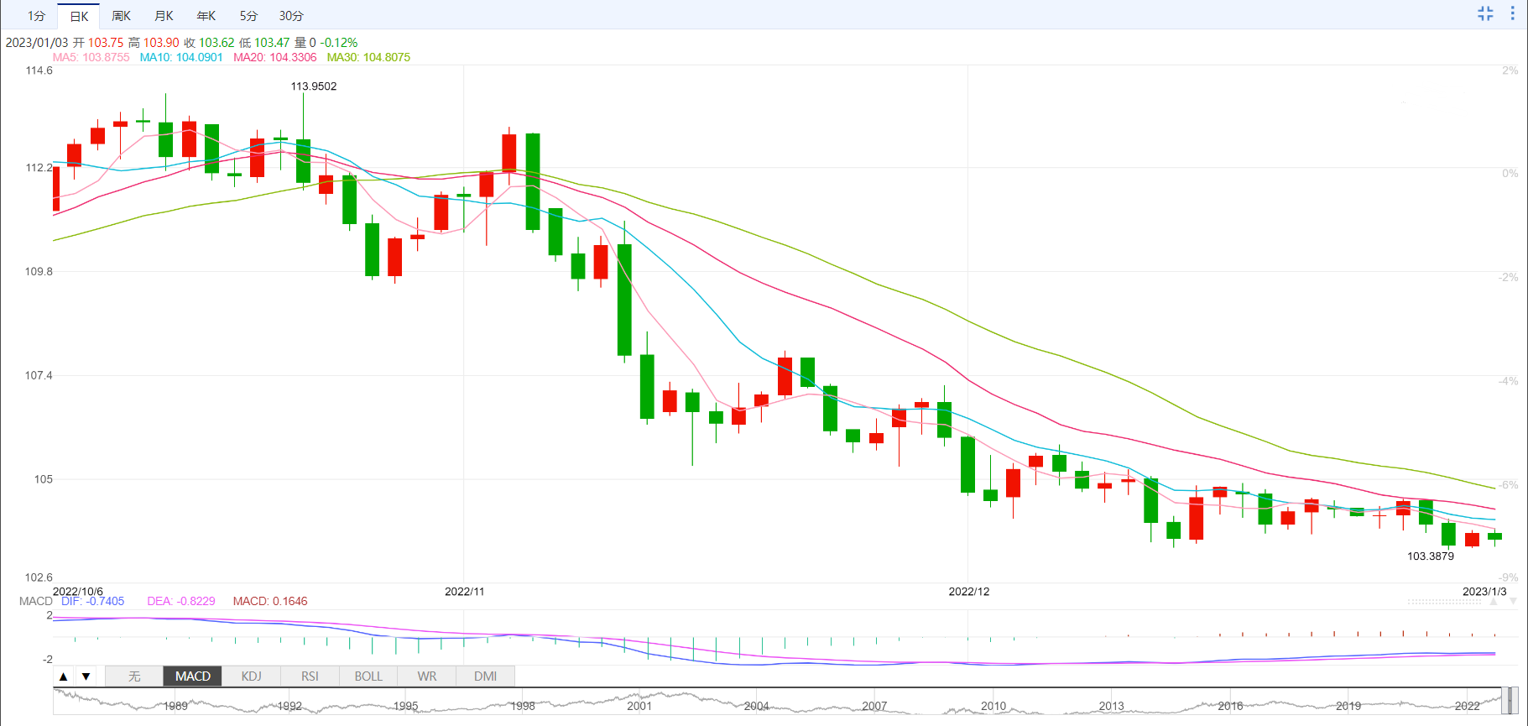Image resolution: width=1528 pixels, height=726 pixels.
Task: Click the 2023/1/3 end date label
Action: 1484,592
